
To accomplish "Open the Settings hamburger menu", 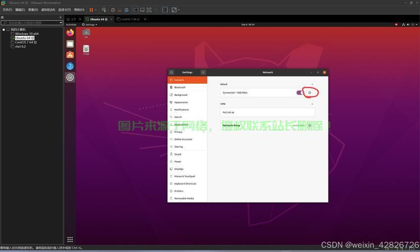I will pos(203,72).
